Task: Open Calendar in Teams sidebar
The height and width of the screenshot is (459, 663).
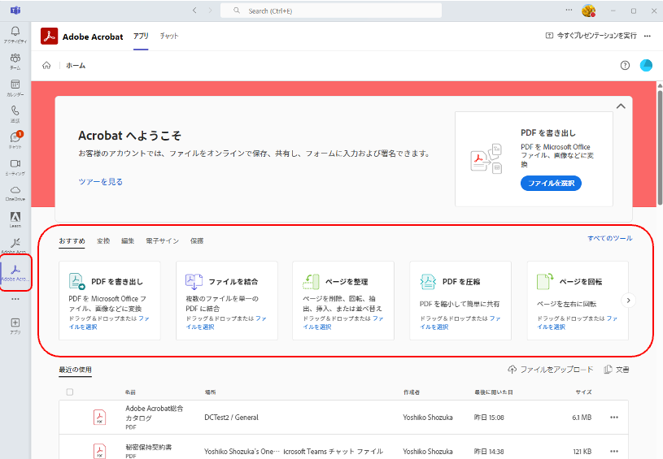Action: (15, 88)
